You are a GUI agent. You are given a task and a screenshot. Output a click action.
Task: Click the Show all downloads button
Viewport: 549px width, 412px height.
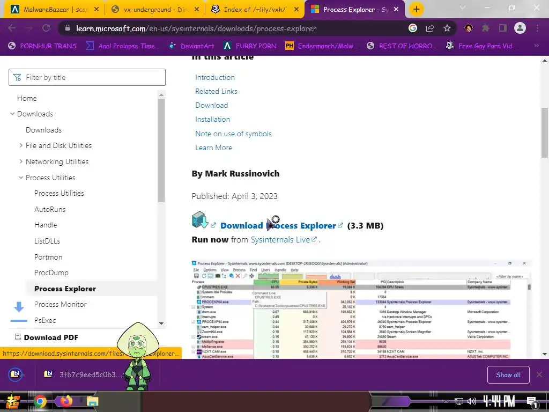point(508,375)
